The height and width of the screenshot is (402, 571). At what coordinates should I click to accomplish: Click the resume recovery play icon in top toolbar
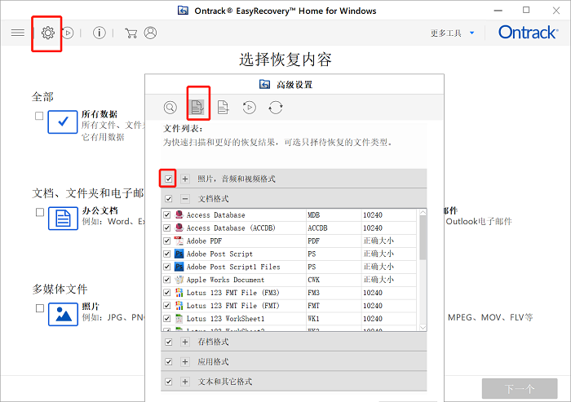(69, 33)
